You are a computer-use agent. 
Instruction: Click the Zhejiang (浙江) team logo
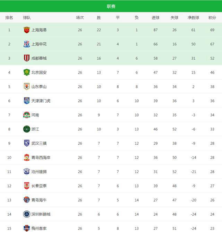(27, 129)
